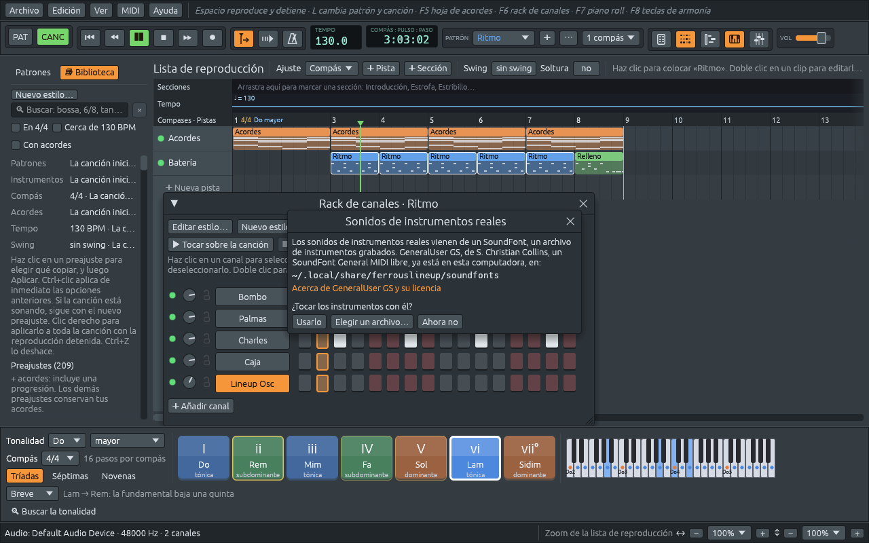Open the MIDI menu
Image resolution: width=869 pixels, height=543 pixels.
[x=130, y=10]
